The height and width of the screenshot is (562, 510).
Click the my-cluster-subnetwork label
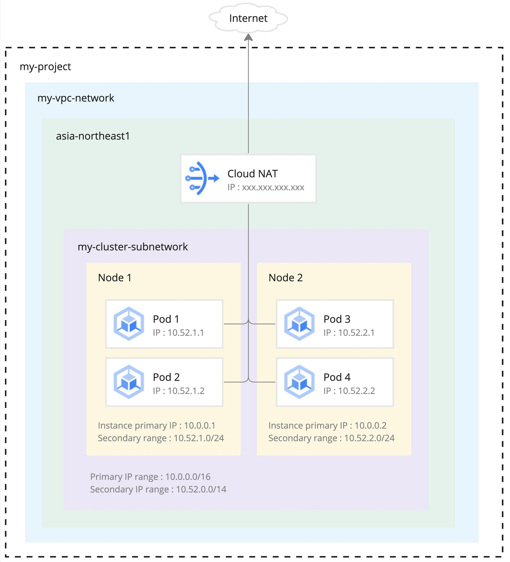click(132, 247)
